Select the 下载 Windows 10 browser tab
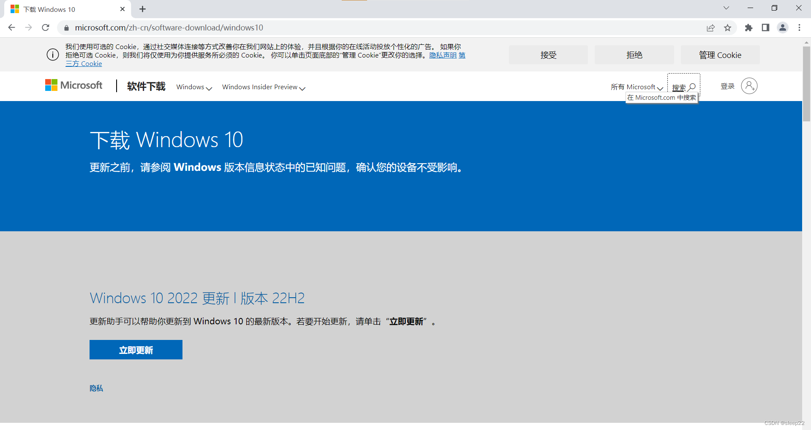This screenshot has width=811, height=430. click(x=59, y=9)
